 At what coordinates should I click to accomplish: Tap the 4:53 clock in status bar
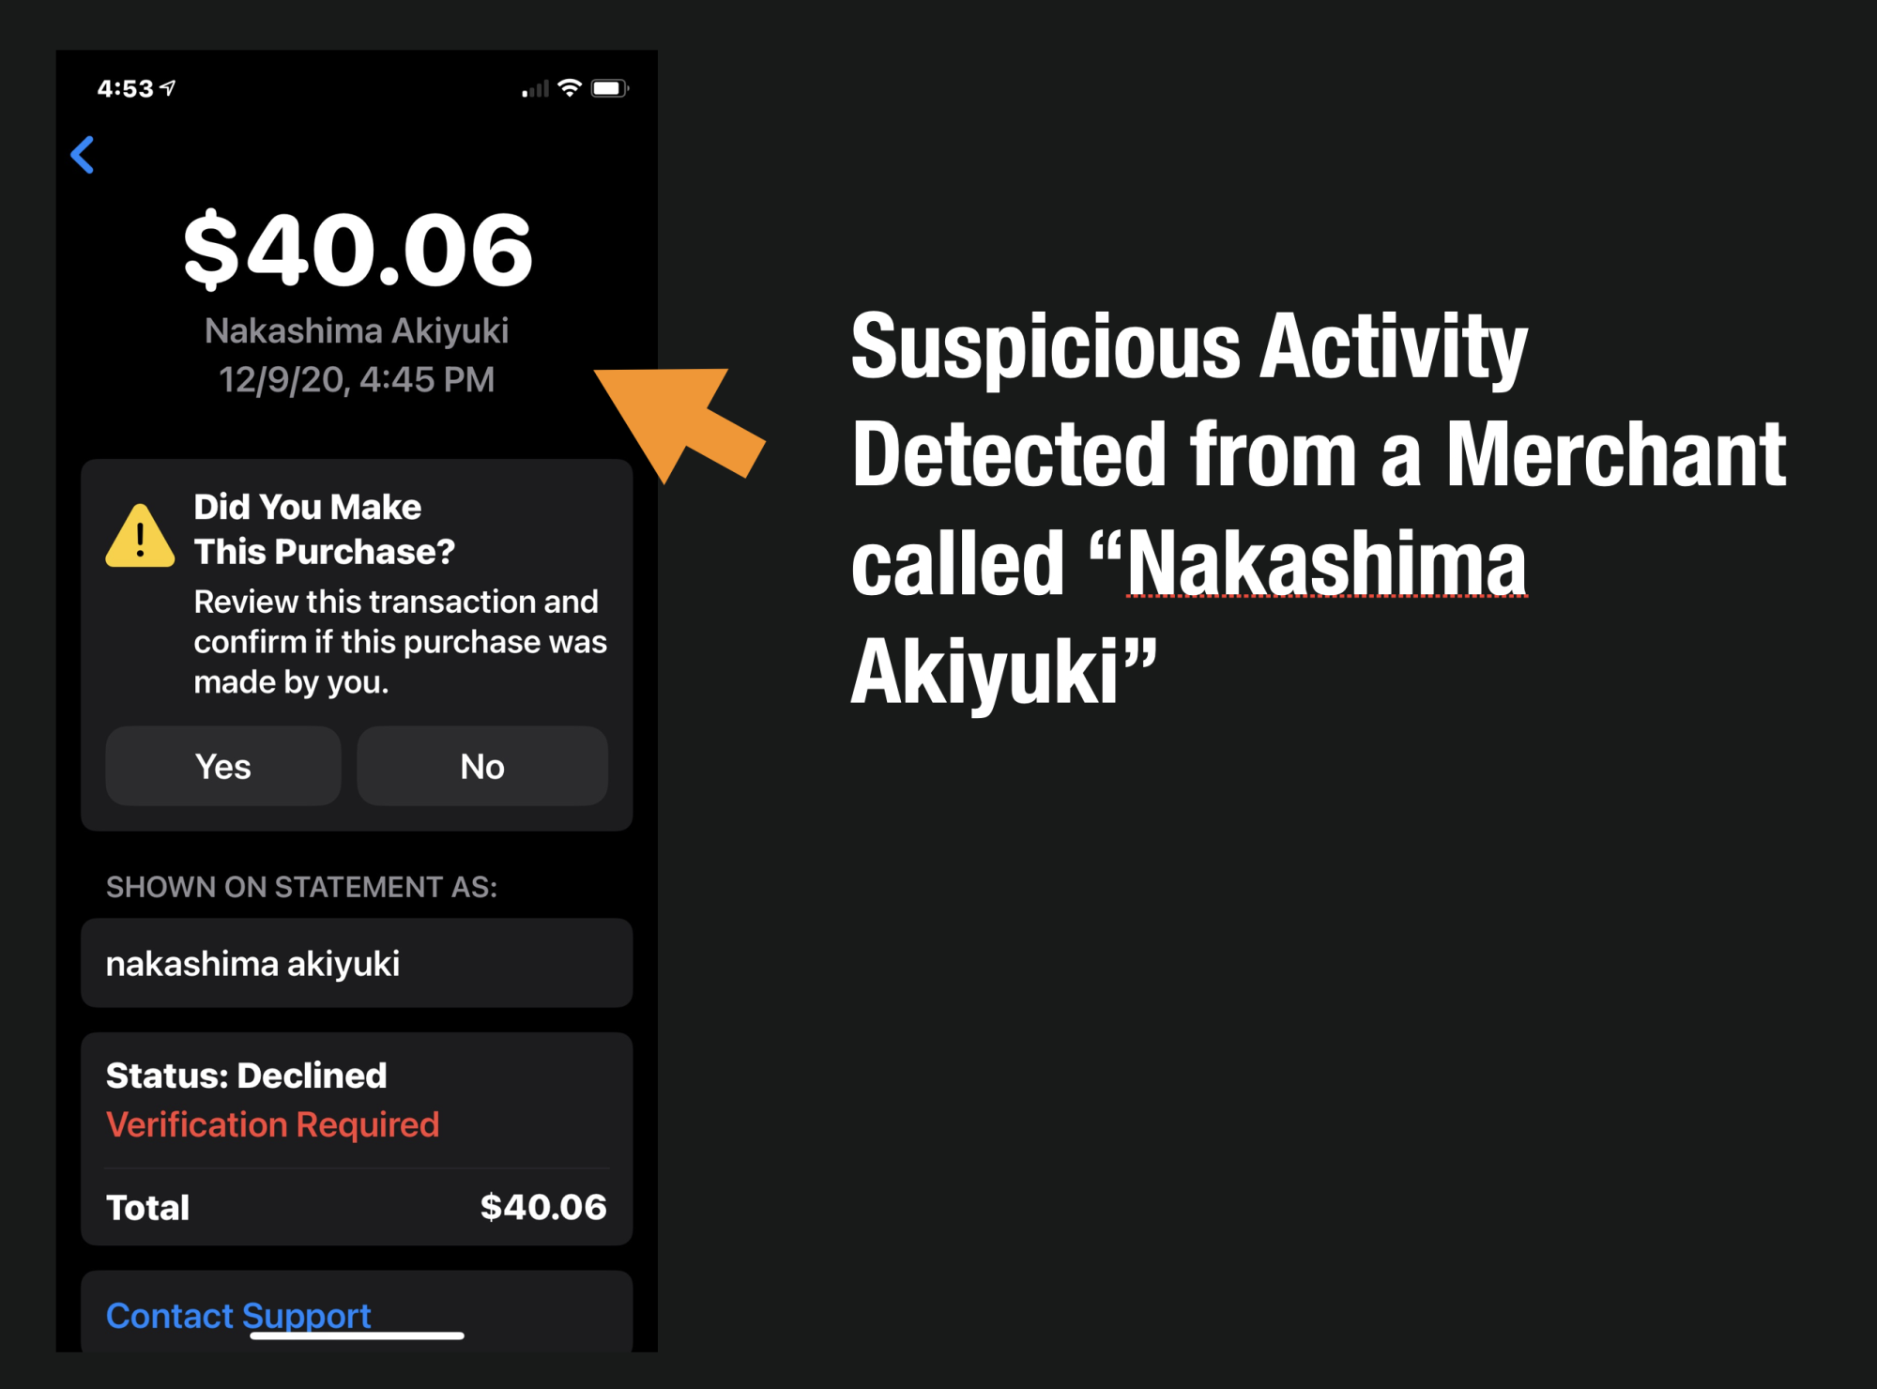125,88
